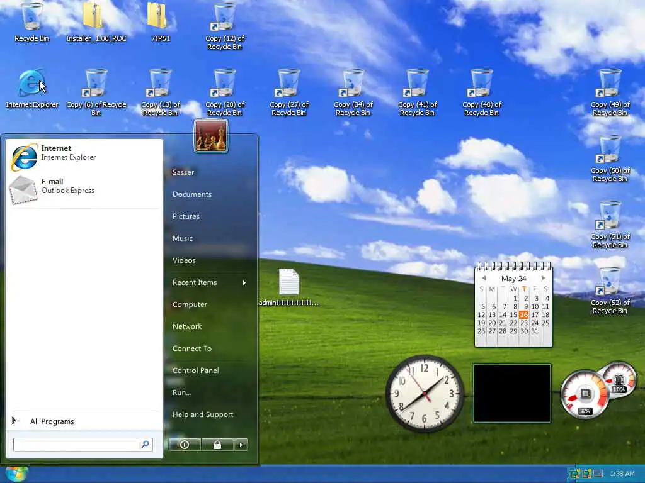Screen dimensions: 645x483
Task: Open the Sasser user folder
Action: (x=183, y=172)
